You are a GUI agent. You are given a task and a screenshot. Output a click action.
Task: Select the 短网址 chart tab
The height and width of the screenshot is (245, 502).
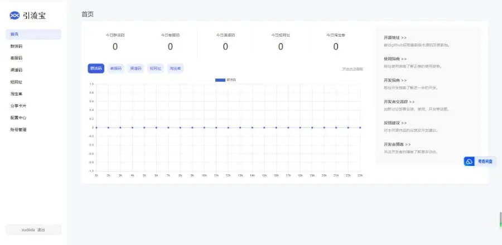coord(155,68)
